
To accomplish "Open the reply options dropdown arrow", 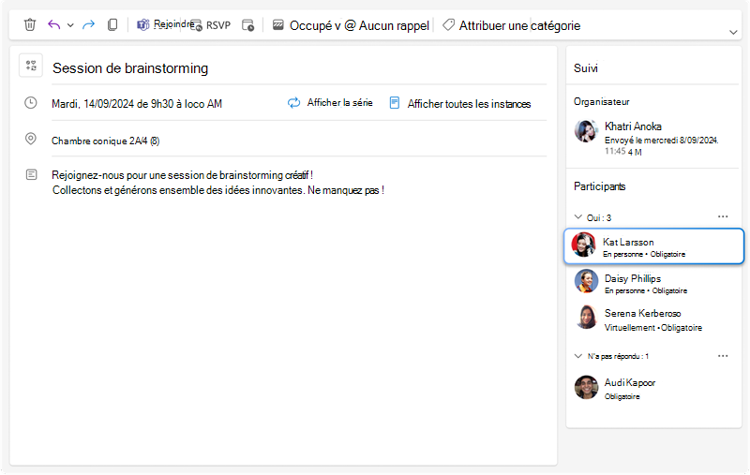I will 70,25.
